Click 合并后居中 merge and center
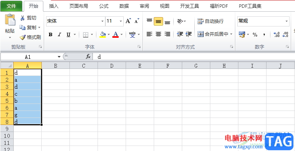This screenshot has width=295, height=151. coord(213,34)
